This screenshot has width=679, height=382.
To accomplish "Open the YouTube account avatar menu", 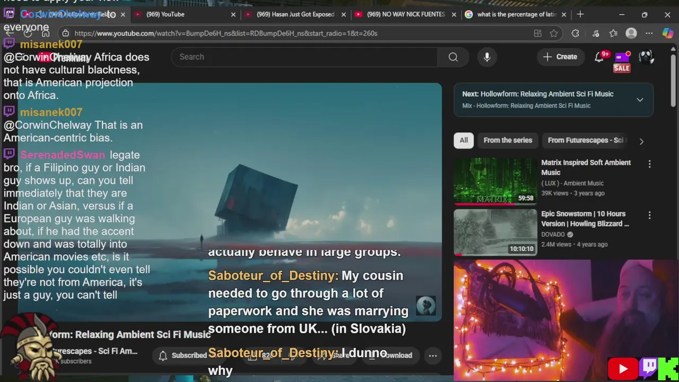I will (646, 57).
